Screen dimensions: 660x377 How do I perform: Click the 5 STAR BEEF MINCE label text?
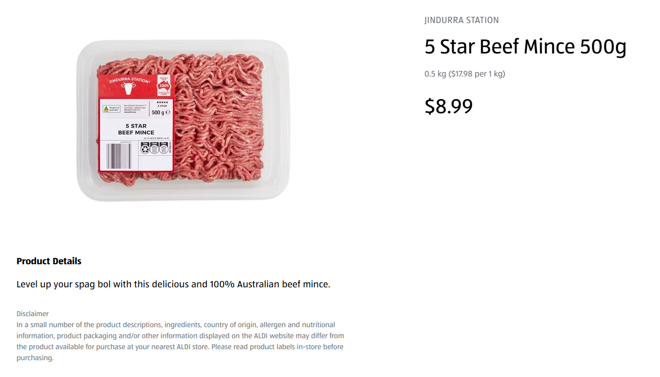pos(136,130)
